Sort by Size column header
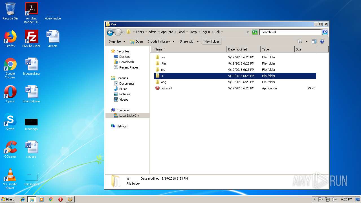Image resolution: width=361 pixels, height=203 pixels. click(306, 49)
